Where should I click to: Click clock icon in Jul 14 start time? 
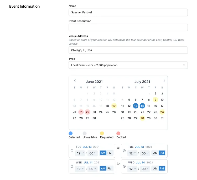coord(72,166)
